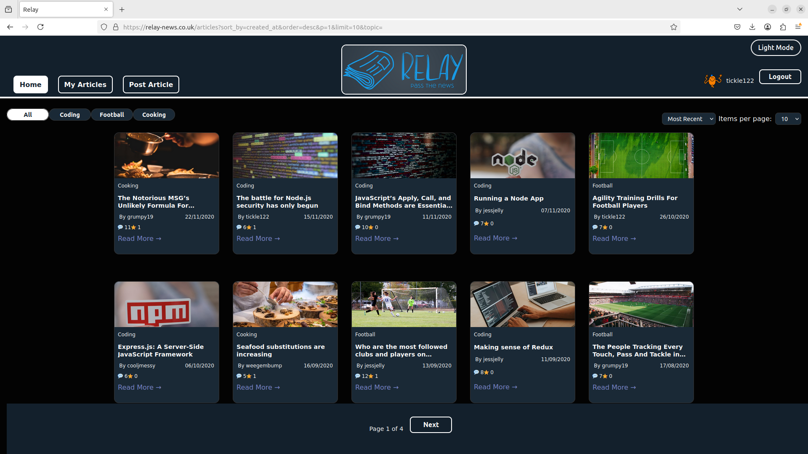Open My Articles
The image size is (808, 454).
click(85, 84)
